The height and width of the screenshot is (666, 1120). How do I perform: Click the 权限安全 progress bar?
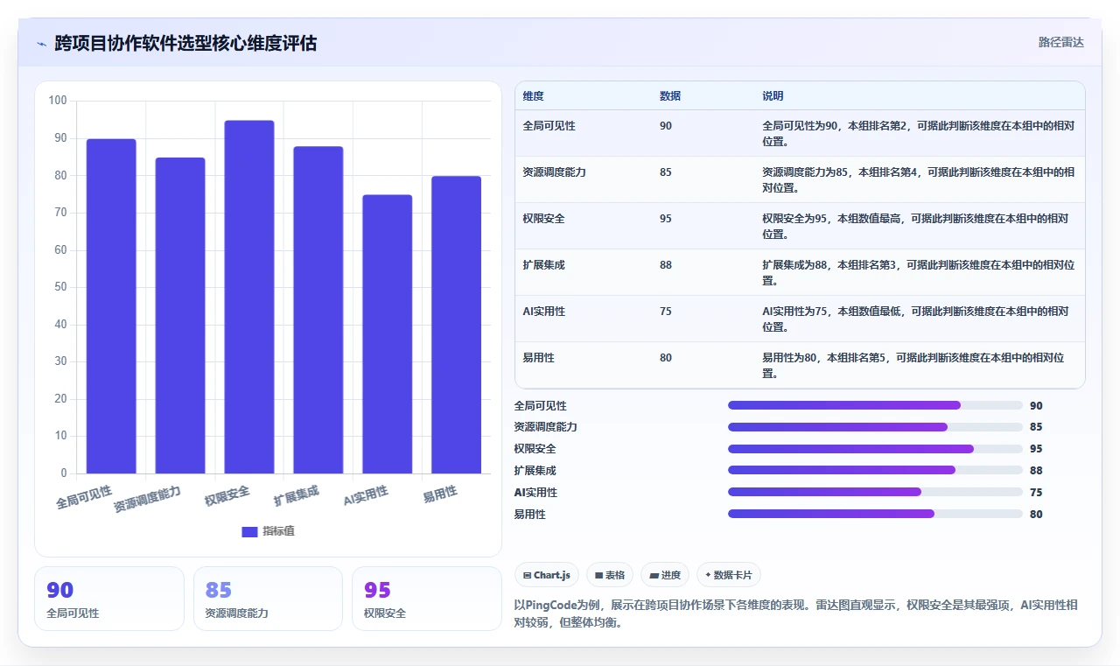875,449
